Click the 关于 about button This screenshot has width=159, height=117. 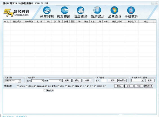coord(129,86)
